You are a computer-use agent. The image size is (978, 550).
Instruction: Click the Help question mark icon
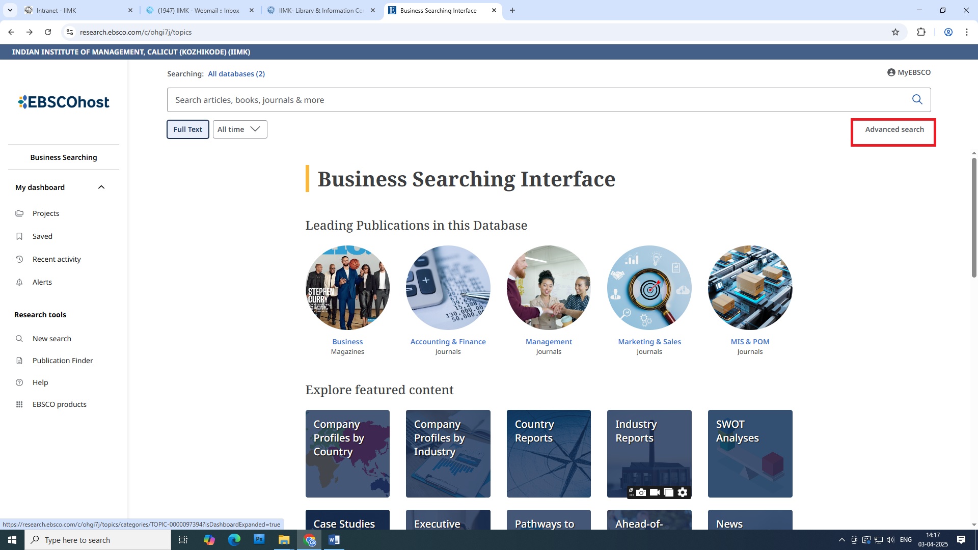click(19, 382)
